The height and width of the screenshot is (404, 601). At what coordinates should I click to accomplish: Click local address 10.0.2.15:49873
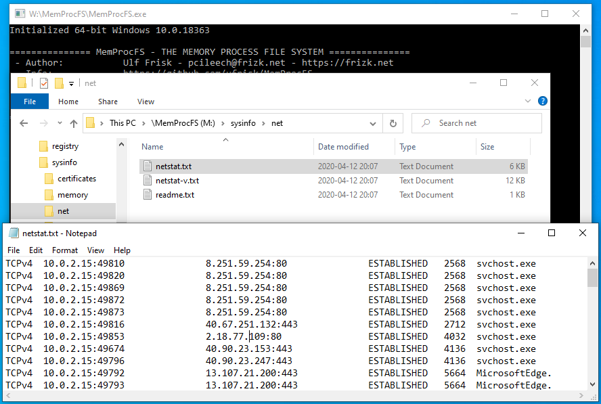83,312
